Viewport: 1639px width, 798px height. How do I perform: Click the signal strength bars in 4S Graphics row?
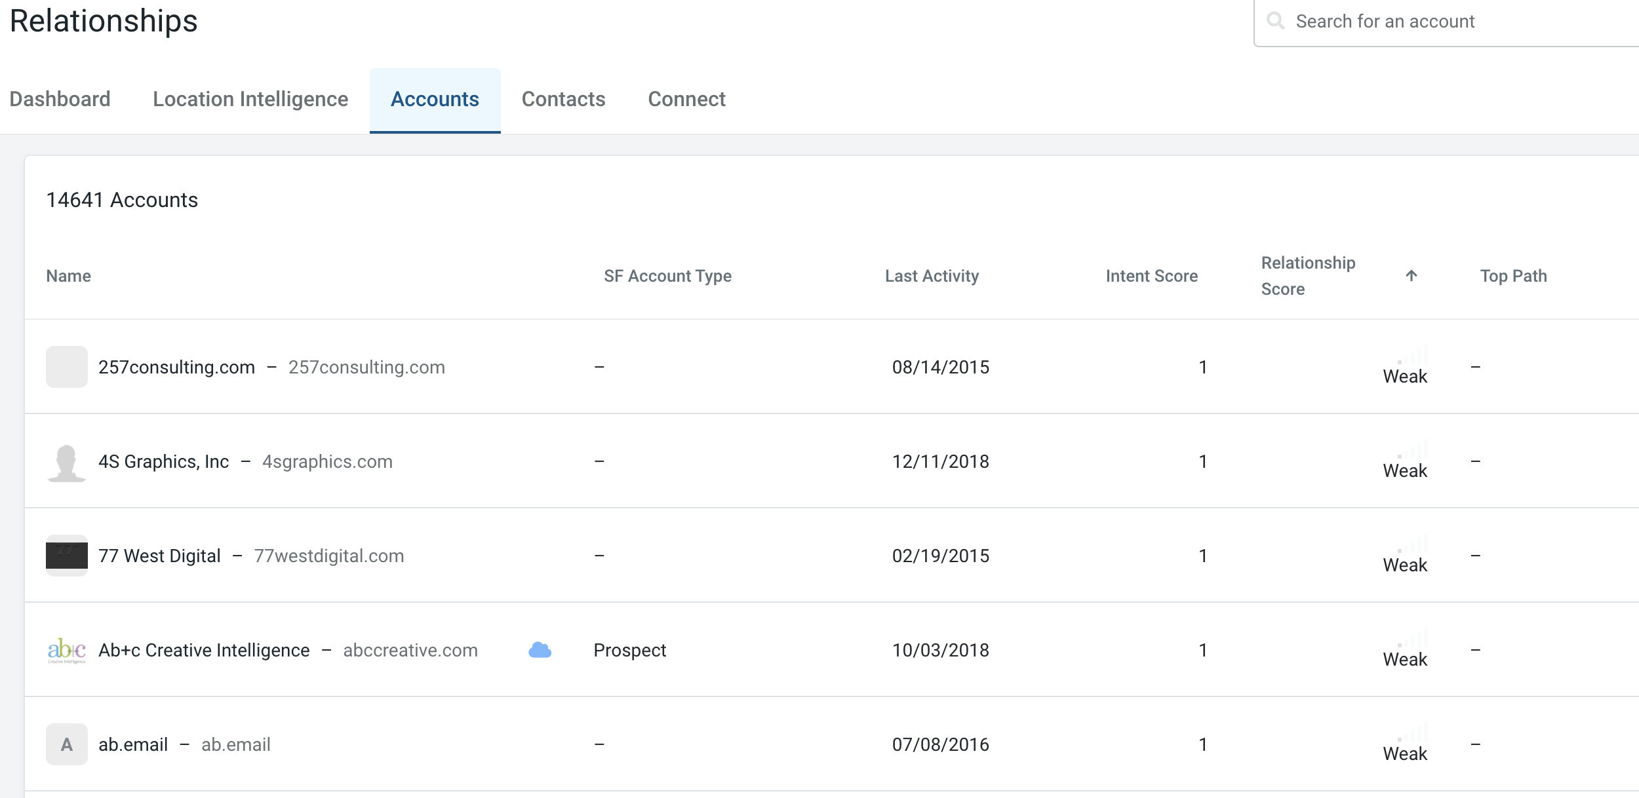pyautogui.click(x=1413, y=449)
